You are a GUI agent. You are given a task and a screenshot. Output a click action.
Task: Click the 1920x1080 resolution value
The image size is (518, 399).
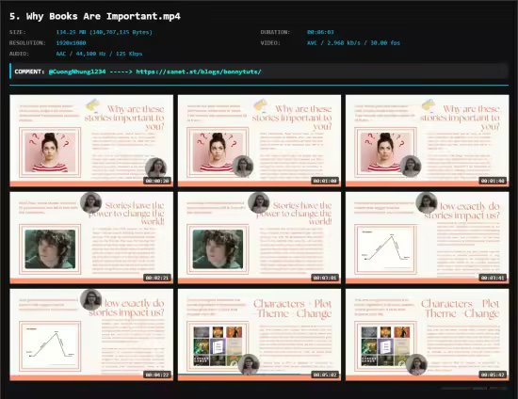tap(71, 43)
